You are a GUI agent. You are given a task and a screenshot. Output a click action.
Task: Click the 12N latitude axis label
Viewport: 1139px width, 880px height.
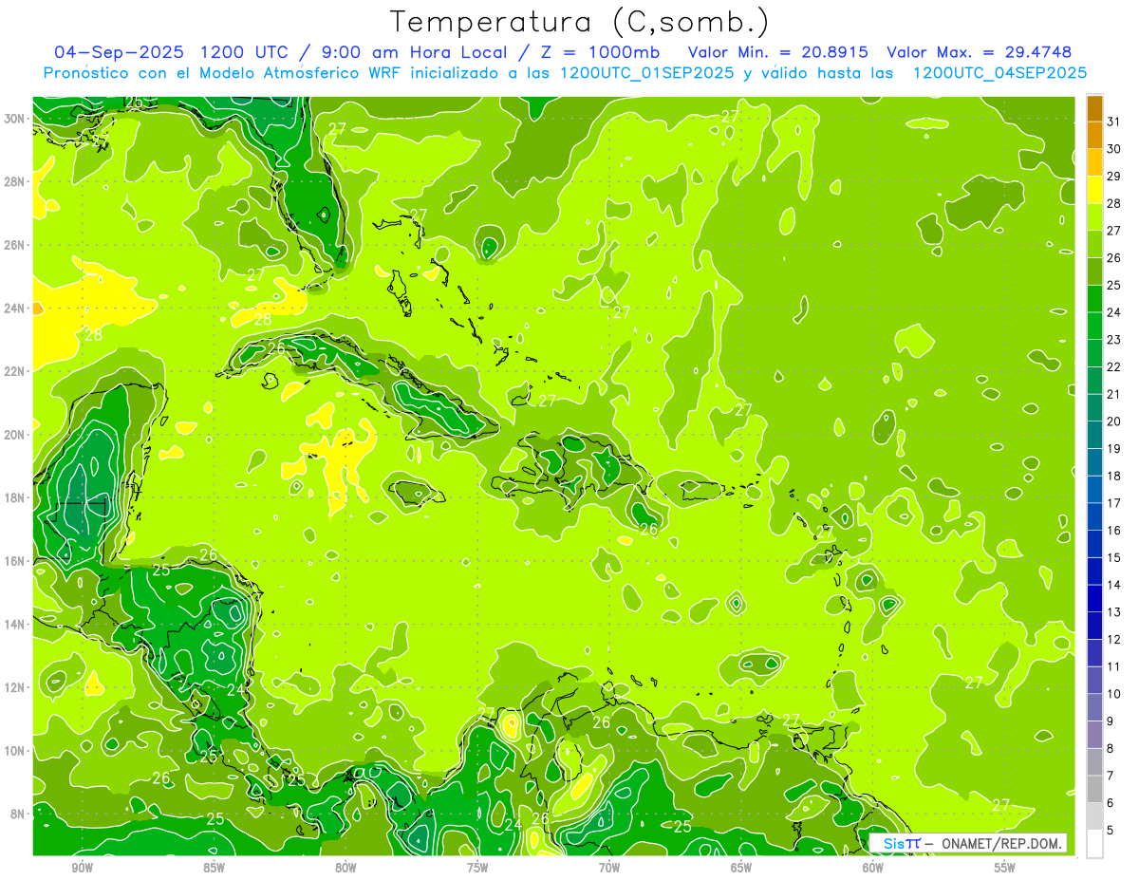point(16,687)
